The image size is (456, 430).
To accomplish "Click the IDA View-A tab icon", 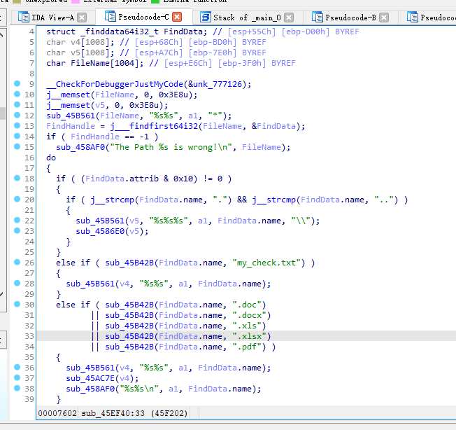I will pos(24,17).
